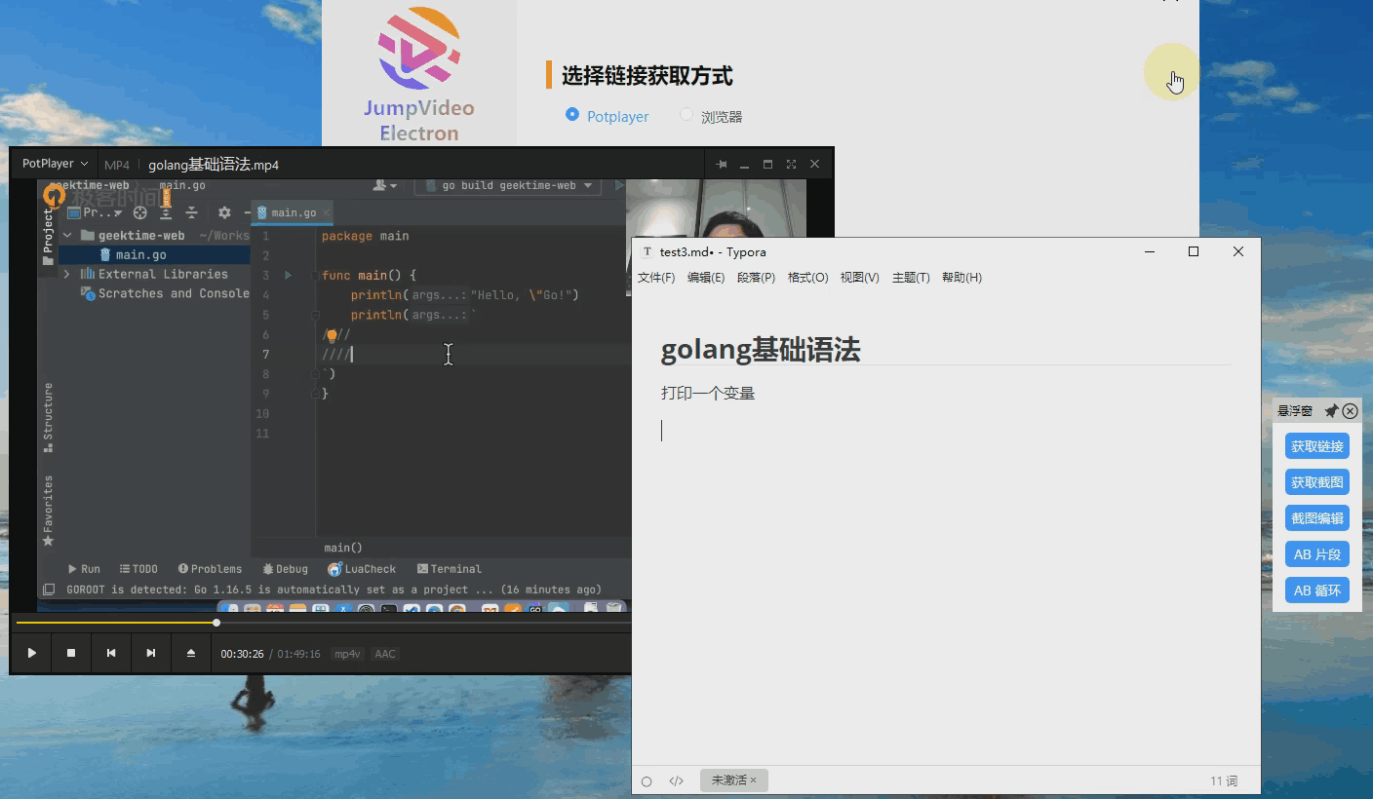Image resolution: width=1373 pixels, height=799 pixels.
Task: Open the PotPlayer main menu dropdown
Action: pyautogui.click(x=56, y=164)
